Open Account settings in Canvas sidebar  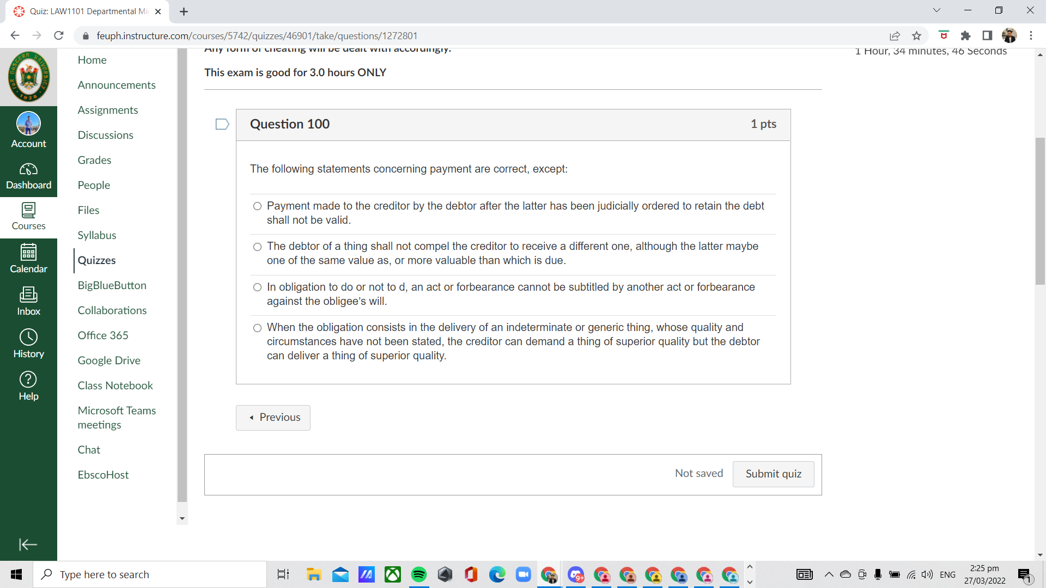click(28, 130)
